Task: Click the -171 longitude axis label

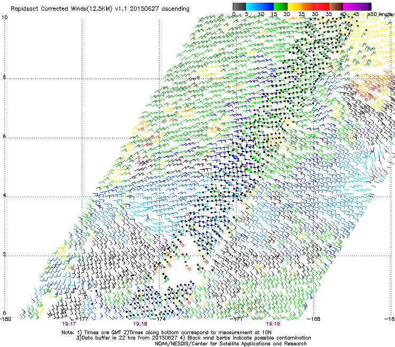Action: [x=236, y=319]
